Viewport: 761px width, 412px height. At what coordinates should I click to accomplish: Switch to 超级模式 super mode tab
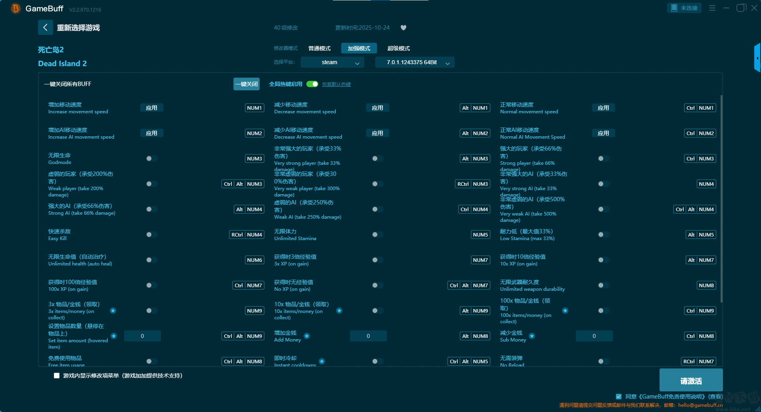(x=398, y=48)
